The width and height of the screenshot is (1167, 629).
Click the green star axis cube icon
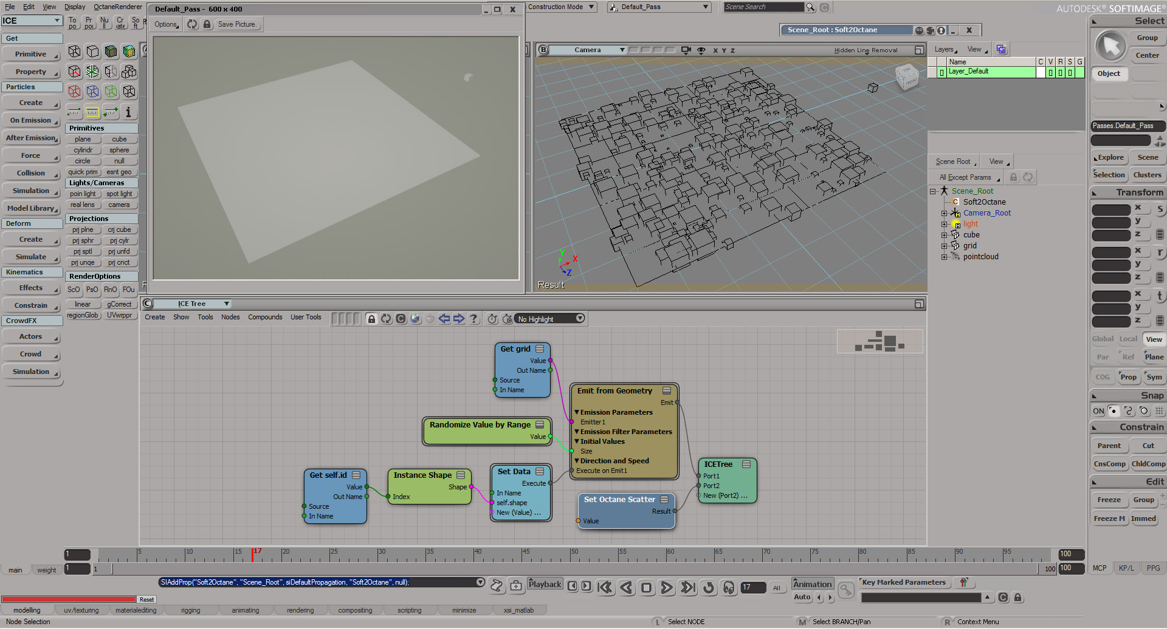point(92,72)
